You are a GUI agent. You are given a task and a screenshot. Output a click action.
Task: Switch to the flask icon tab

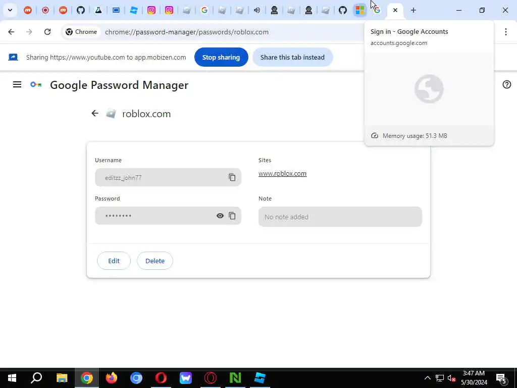[98, 10]
